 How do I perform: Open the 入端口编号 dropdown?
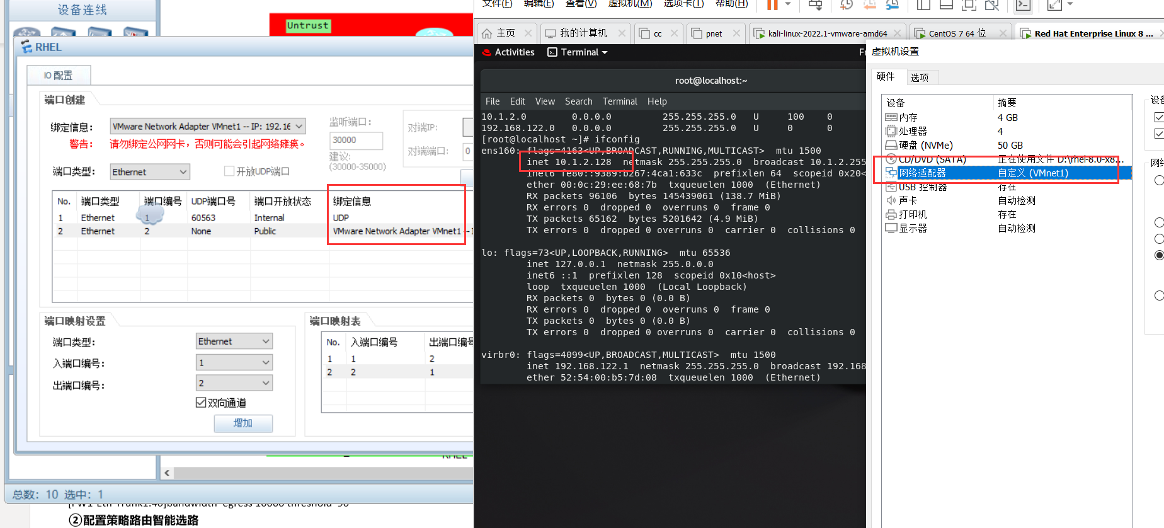(x=234, y=362)
